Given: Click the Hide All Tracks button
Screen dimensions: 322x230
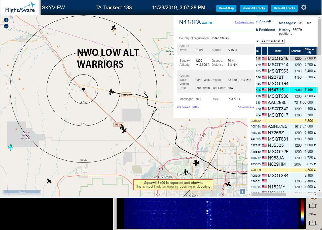Looking at the screenshot, I should click(284, 8).
